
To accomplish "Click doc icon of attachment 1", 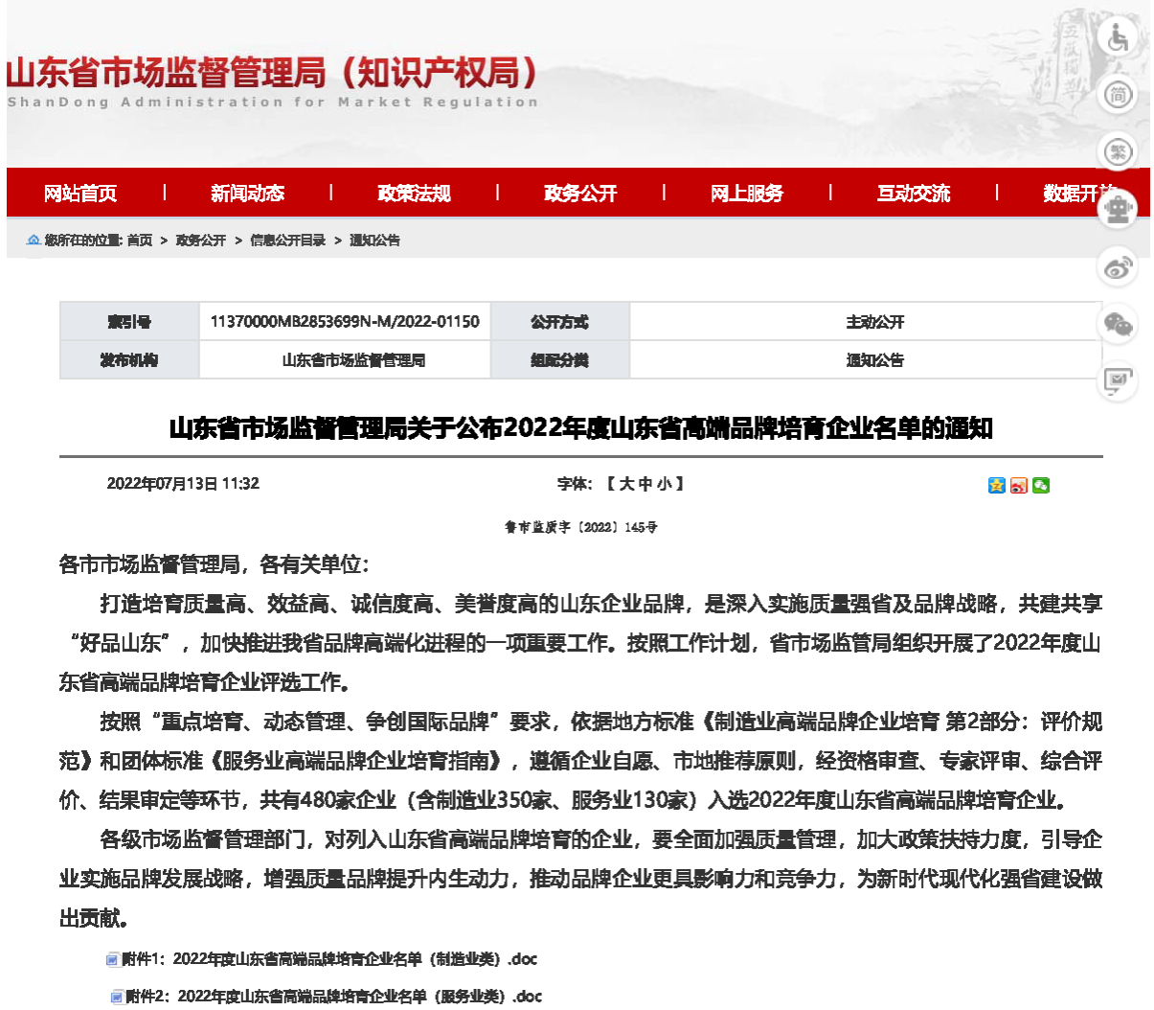I will coord(113,959).
